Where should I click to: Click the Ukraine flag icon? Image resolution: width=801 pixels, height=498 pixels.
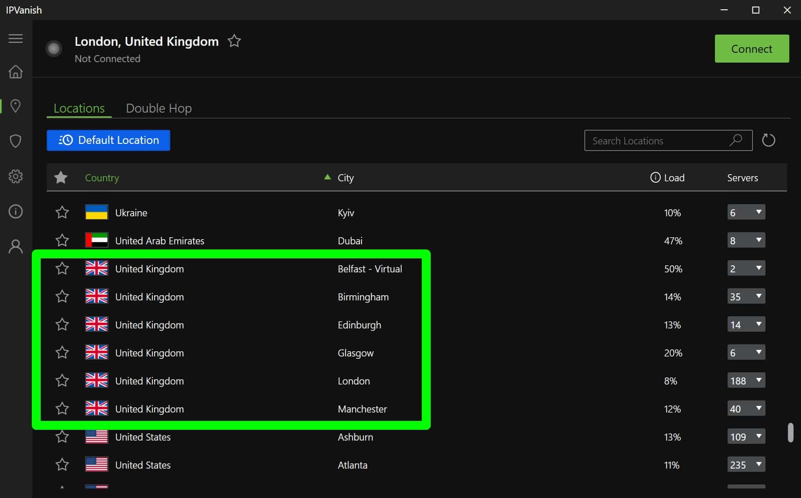coord(97,212)
